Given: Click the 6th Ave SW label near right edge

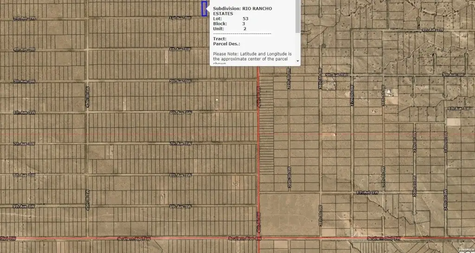Looking at the screenshot, I should (459, 109).
